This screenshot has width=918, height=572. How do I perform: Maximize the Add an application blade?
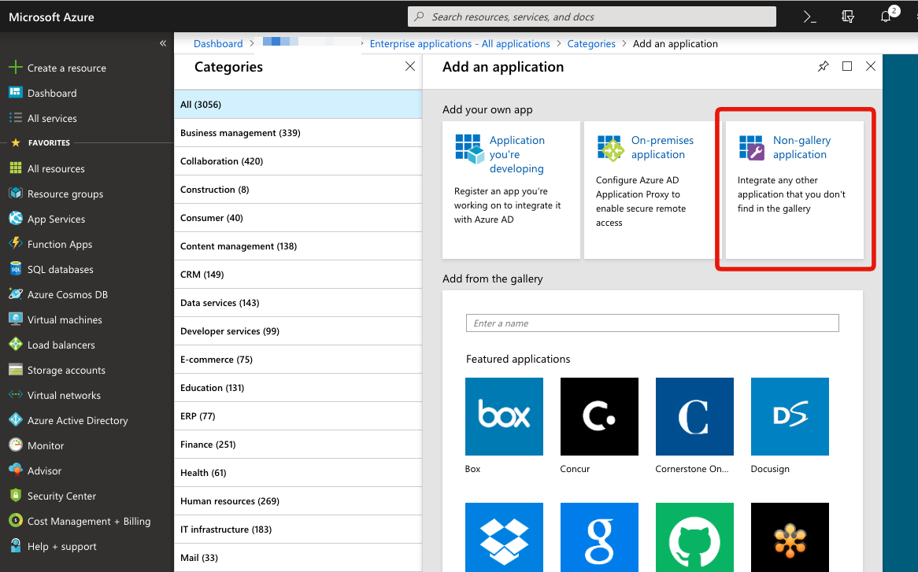pos(846,66)
